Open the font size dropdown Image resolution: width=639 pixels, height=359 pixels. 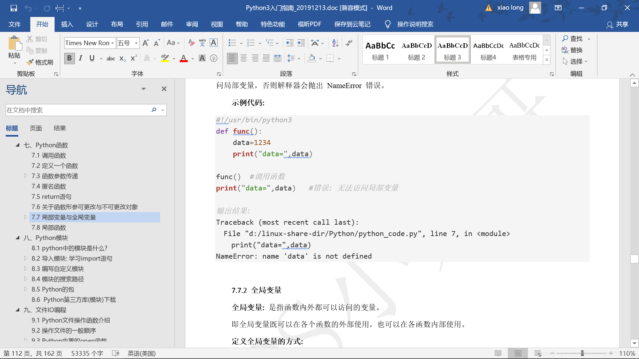(136, 43)
